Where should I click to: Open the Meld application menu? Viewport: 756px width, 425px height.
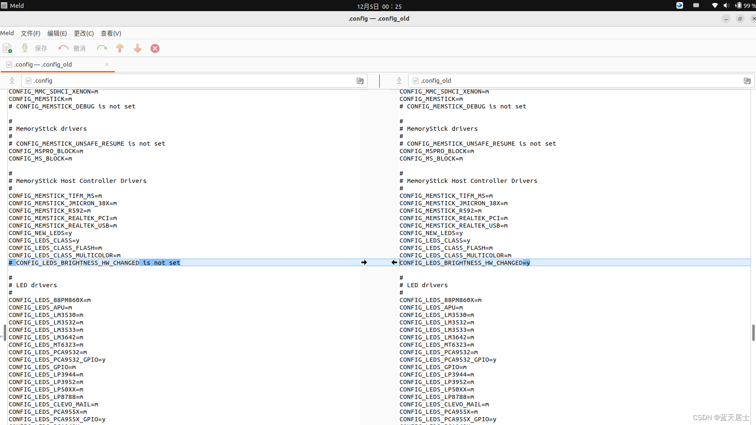click(7, 33)
